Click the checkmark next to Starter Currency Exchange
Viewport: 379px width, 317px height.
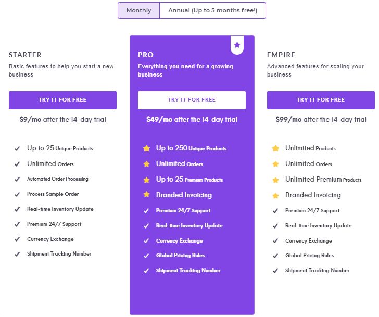pyautogui.click(x=17, y=239)
